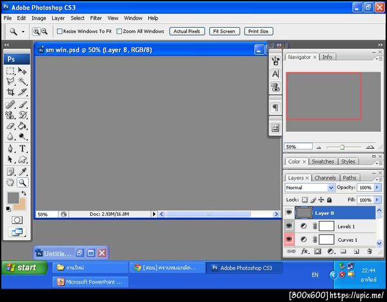Switch to the Info tab

coord(327,57)
